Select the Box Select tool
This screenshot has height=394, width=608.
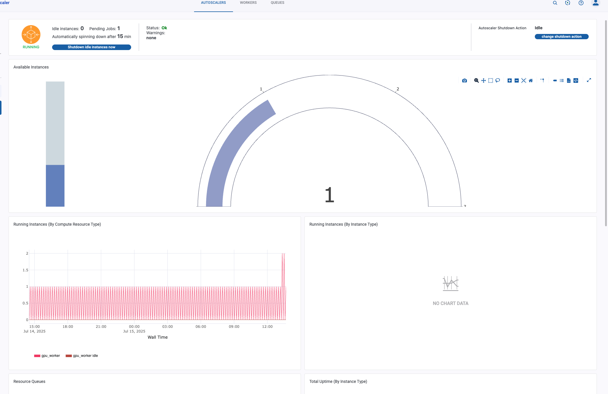coord(491,80)
